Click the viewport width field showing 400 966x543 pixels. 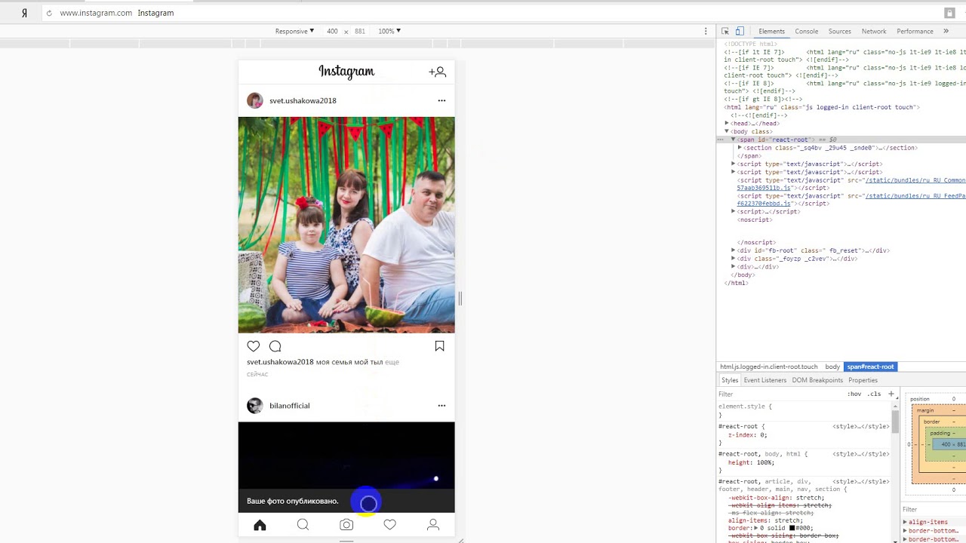[x=332, y=31]
